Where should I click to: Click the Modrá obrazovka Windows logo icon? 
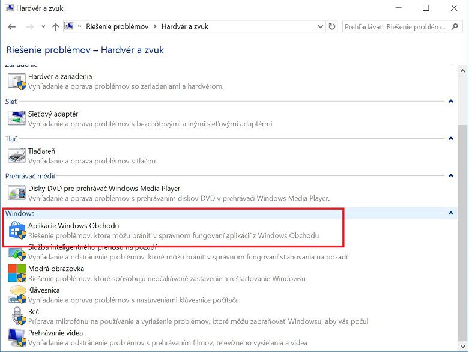tap(17, 273)
